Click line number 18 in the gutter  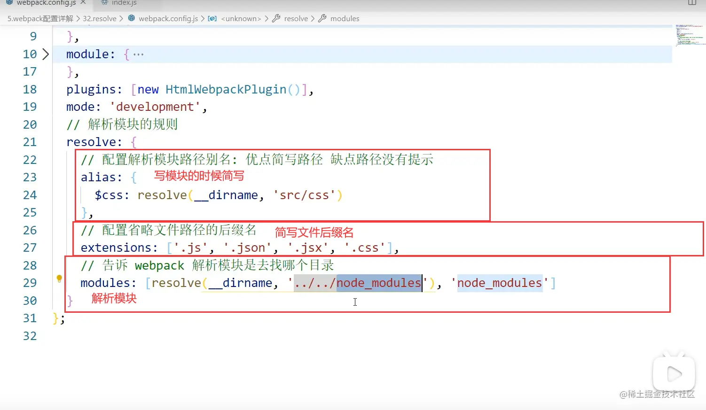click(x=30, y=90)
